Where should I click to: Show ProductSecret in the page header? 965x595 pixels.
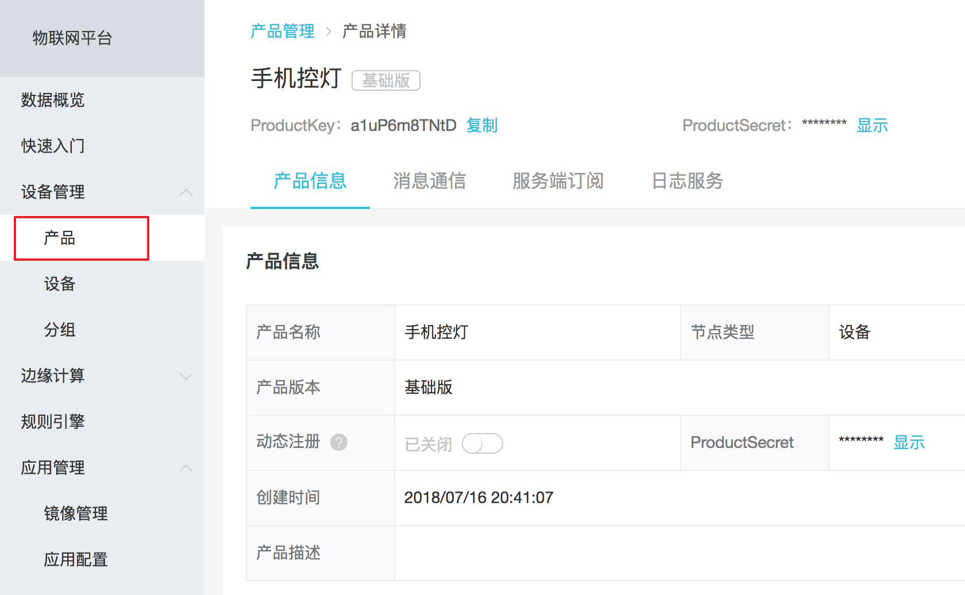[x=872, y=125]
